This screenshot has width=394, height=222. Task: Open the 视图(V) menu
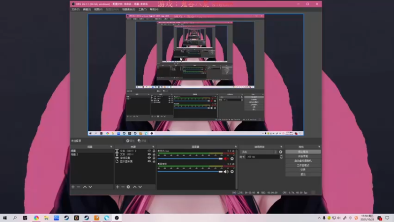(x=98, y=9)
